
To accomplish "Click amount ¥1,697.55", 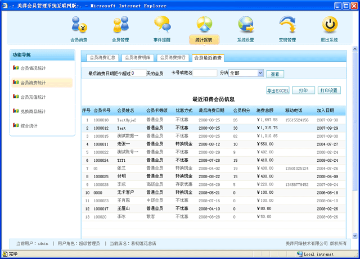I will pos(267,120).
